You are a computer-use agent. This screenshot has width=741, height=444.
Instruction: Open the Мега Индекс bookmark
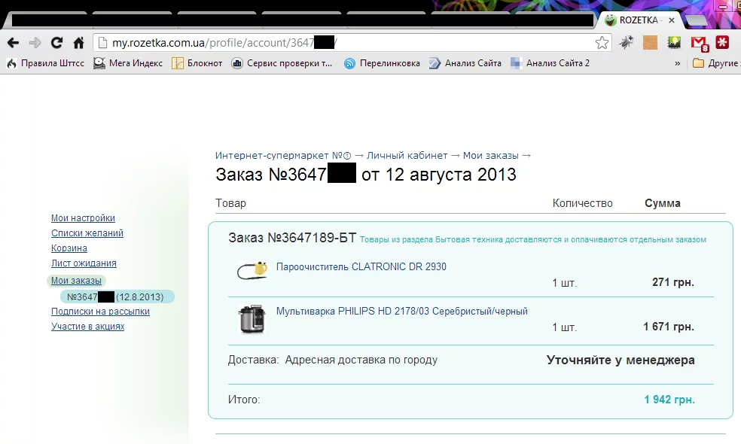[x=127, y=63]
